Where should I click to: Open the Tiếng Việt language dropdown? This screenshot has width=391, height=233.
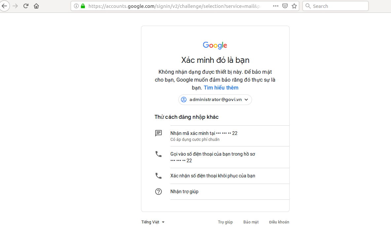153,222
